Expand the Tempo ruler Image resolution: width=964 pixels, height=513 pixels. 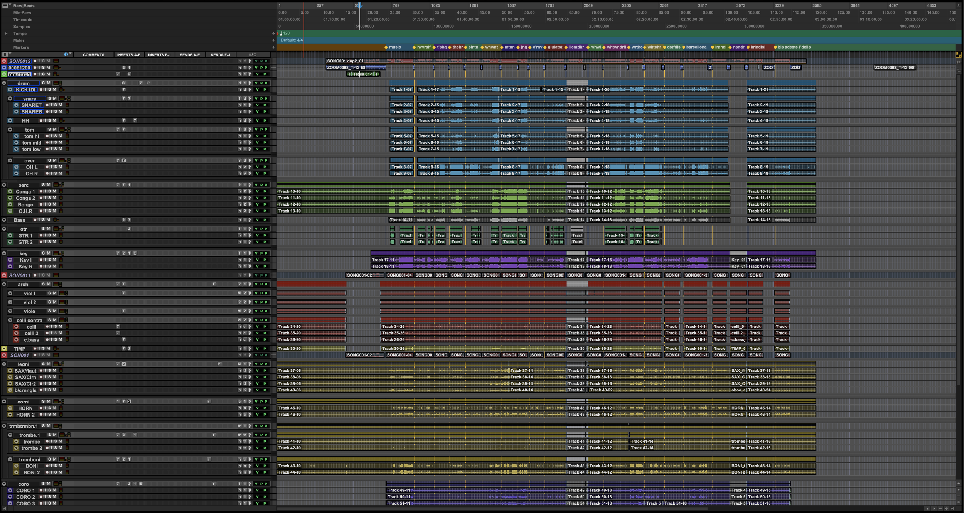tap(6, 34)
